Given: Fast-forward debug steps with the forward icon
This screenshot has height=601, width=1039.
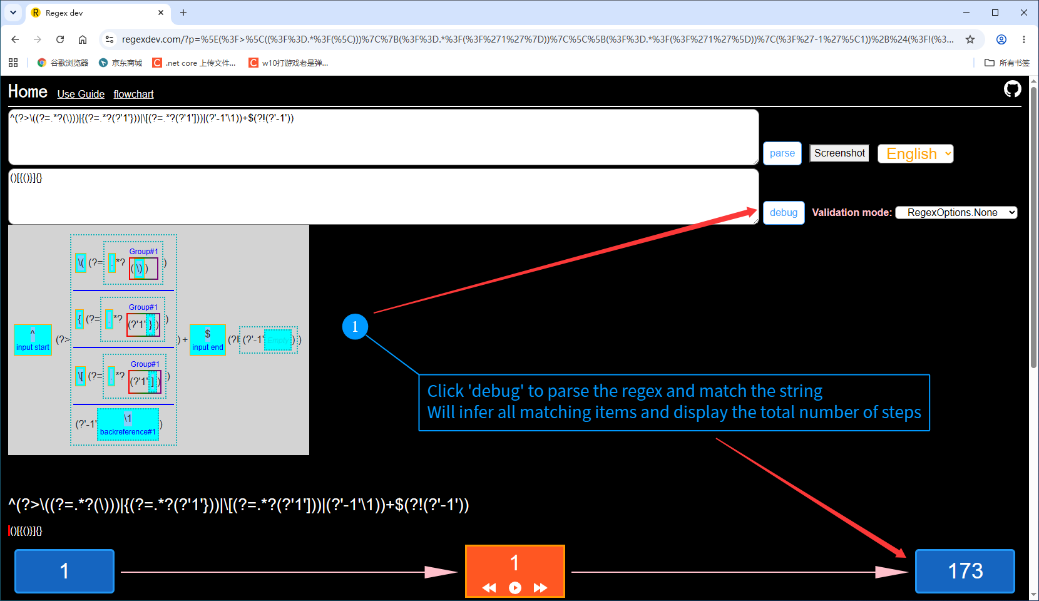Looking at the screenshot, I should coord(541,588).
